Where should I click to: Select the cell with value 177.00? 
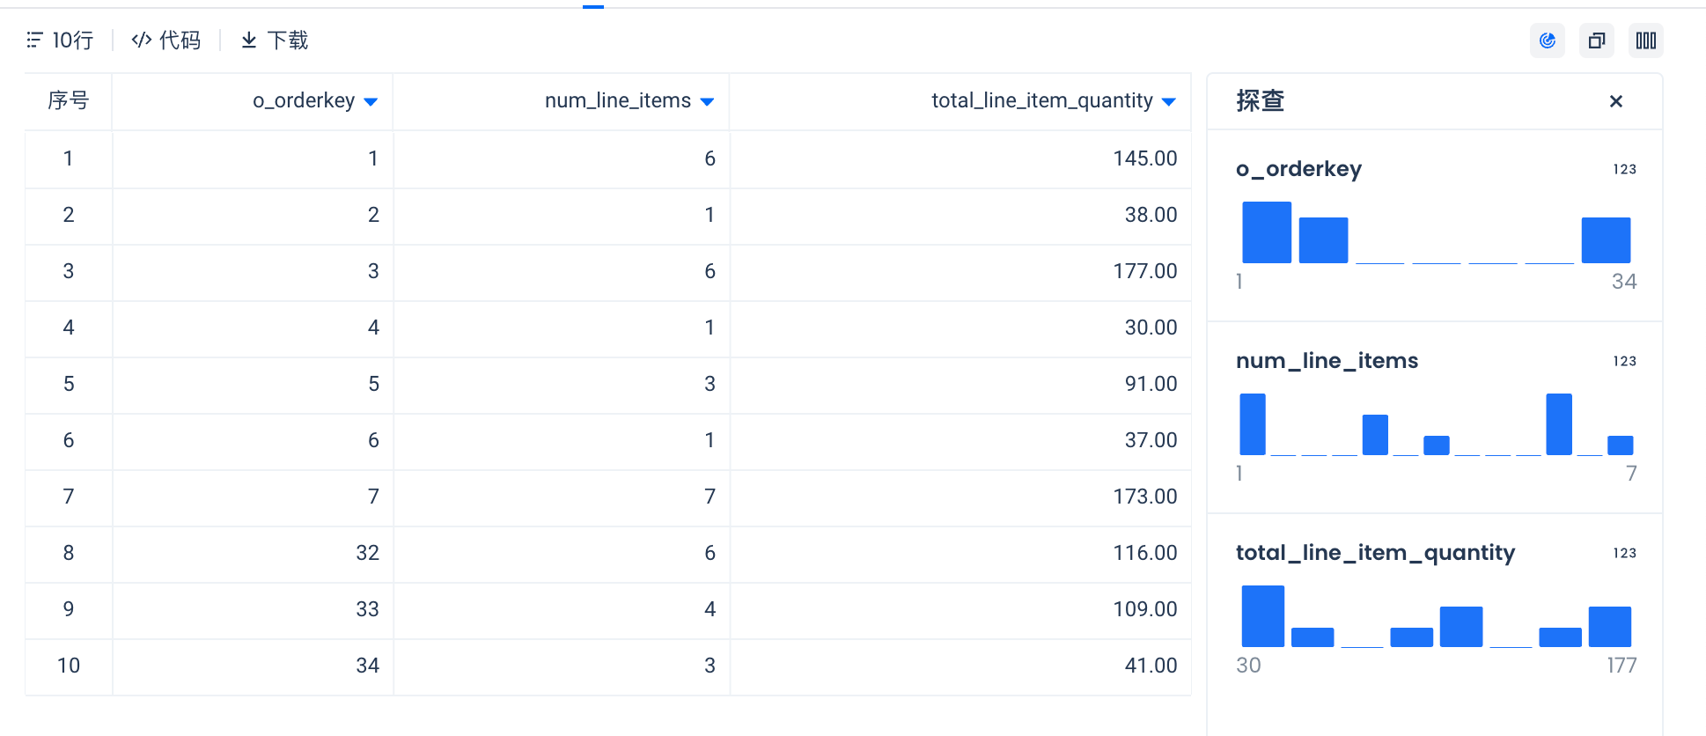1144,271
